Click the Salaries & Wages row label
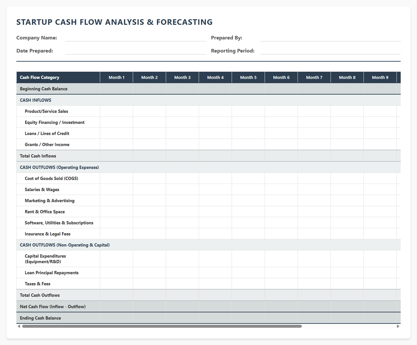This screenshot has height=345, width=417. 42,189
